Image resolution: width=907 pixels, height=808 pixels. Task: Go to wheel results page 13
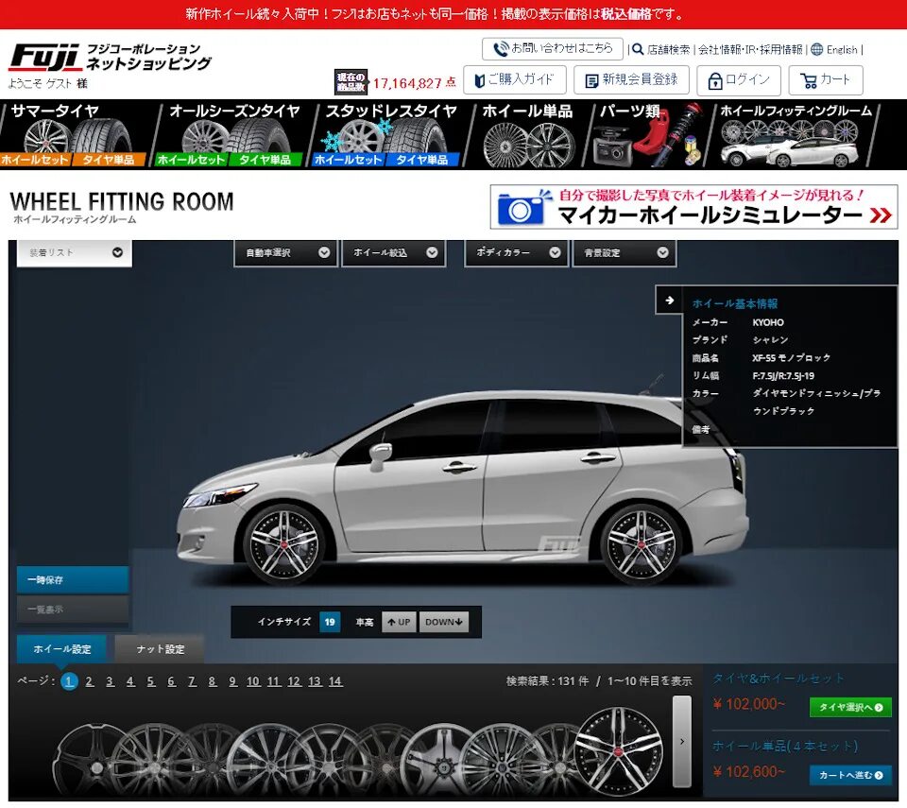(x=315, y=681)
